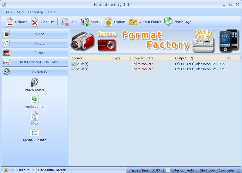Screen dimensions: 242x173
Task: Click the FormatFactory title bar app icon
Action: coord(4,5)
